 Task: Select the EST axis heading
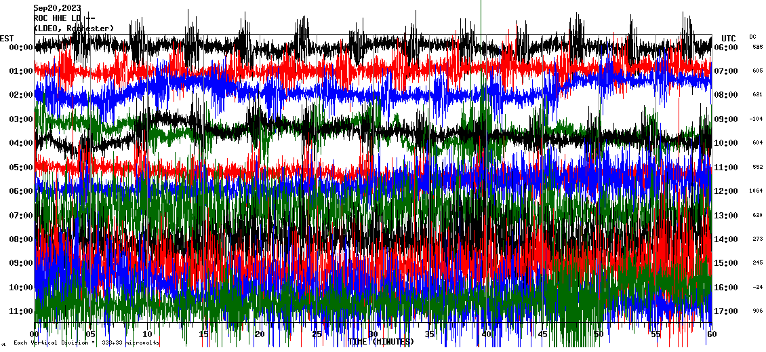point(7,38)
